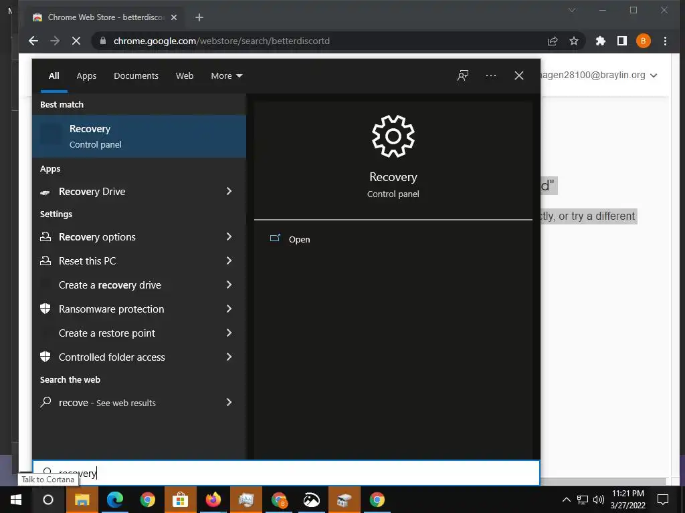Open Chrome Extensions puzzle icon

[x=601, y=41]
